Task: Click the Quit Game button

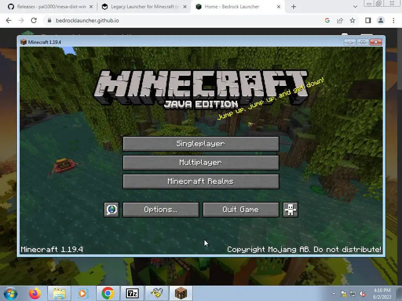Action: (x=241, y=210)
